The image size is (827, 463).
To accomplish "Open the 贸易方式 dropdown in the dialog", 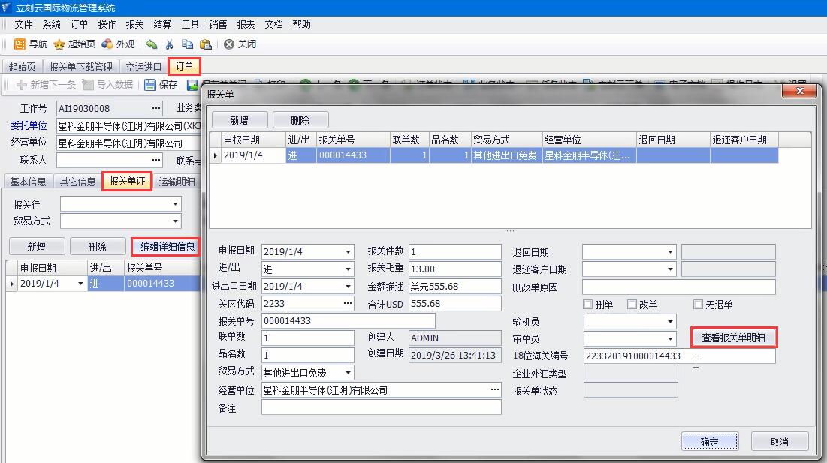I will (x=348, y=373).
